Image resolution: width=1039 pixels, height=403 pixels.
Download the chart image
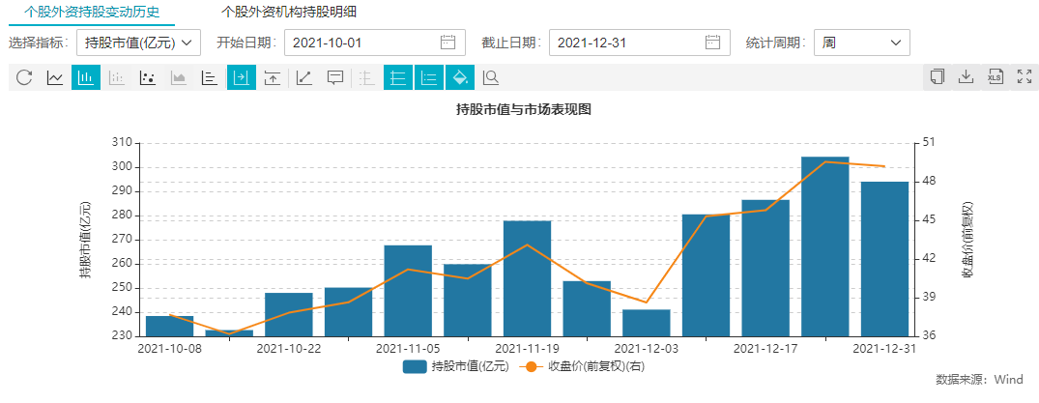coord(965,77)
